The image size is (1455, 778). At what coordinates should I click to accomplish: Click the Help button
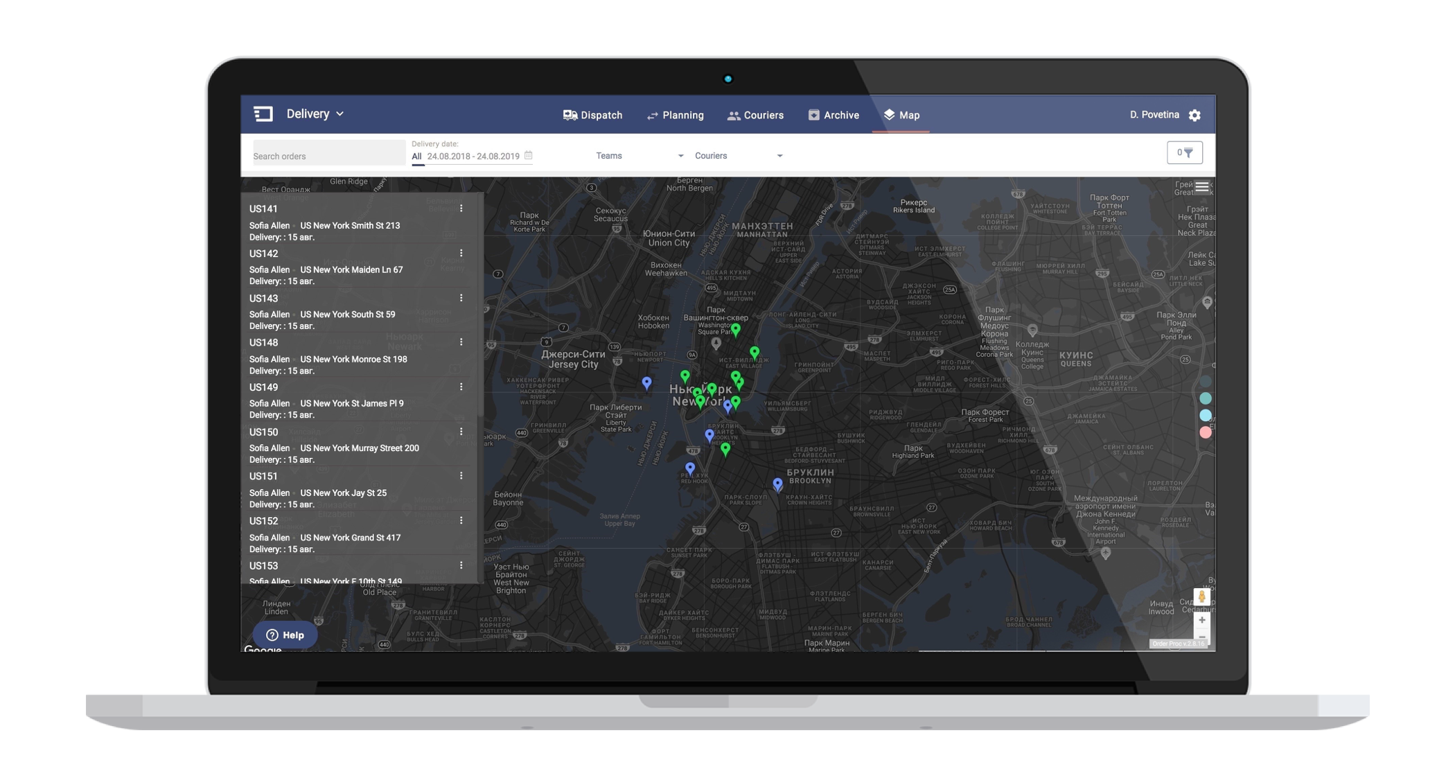[285, 635]
